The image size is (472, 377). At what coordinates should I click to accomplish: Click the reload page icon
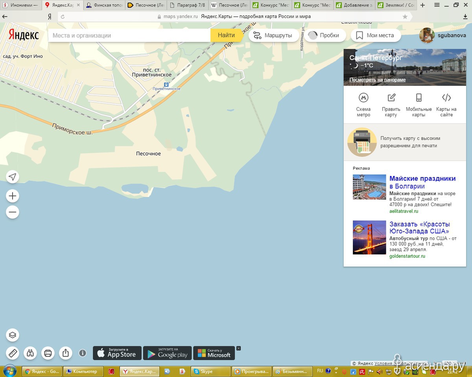(63, 17)
